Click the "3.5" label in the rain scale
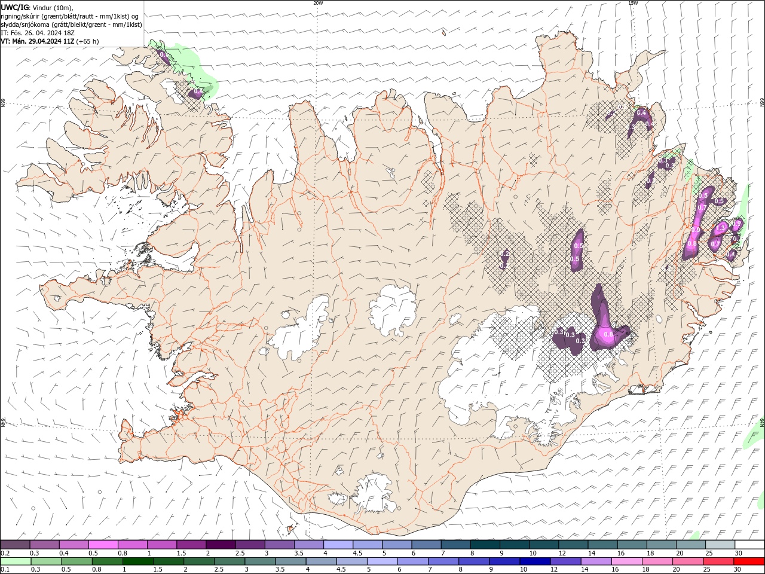765x574 pixels. tap(279, 570)
